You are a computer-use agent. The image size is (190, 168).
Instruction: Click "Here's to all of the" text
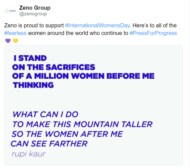(155, 26)
